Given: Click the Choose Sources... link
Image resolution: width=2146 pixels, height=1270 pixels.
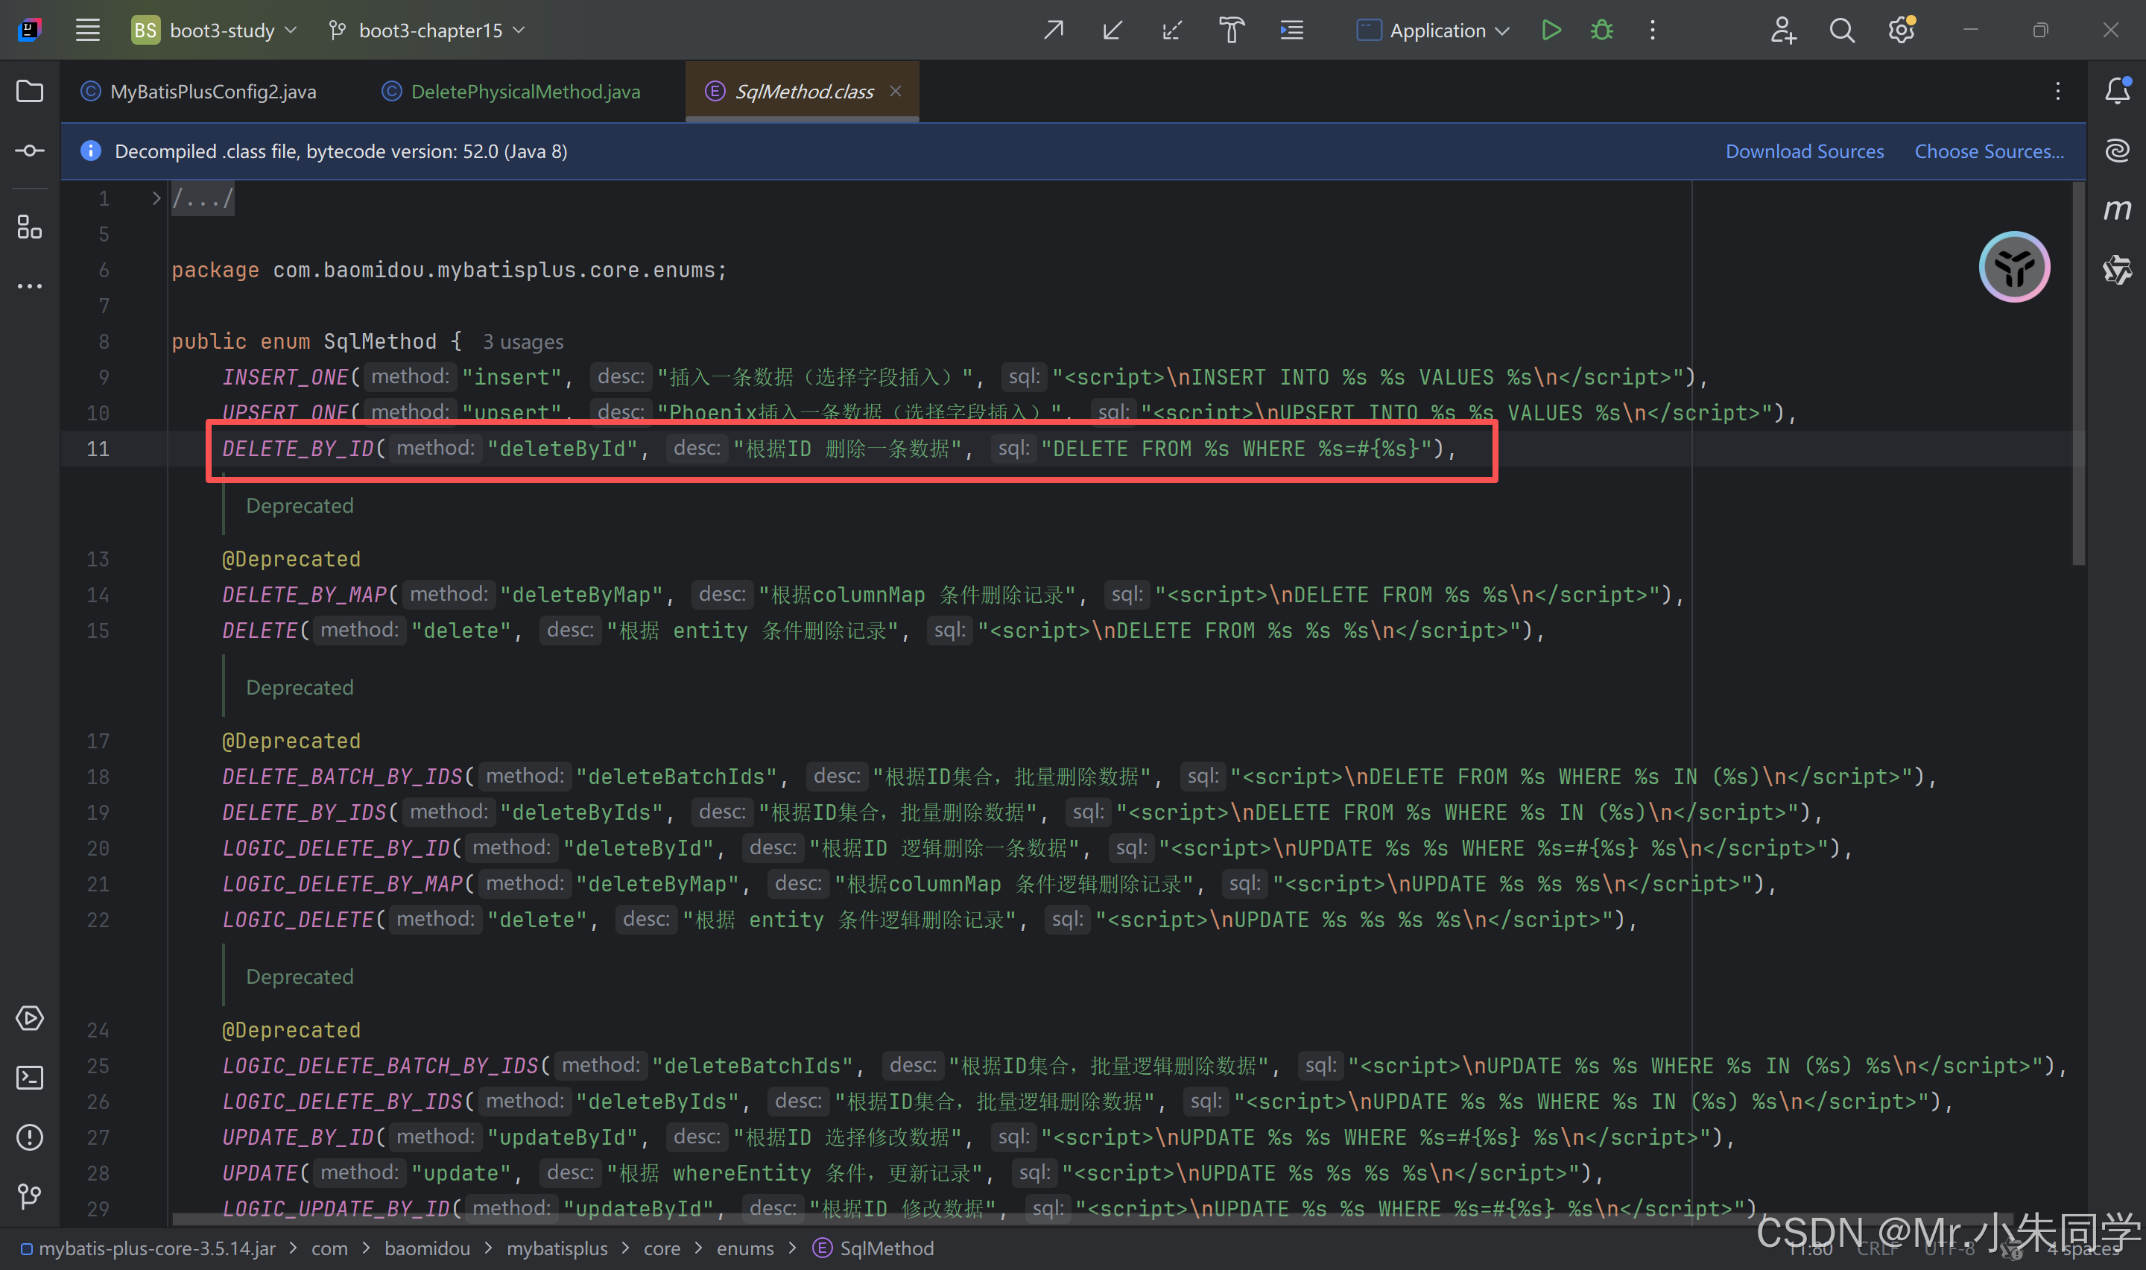Looking at the screenshot, I should tap(1989, 151).
